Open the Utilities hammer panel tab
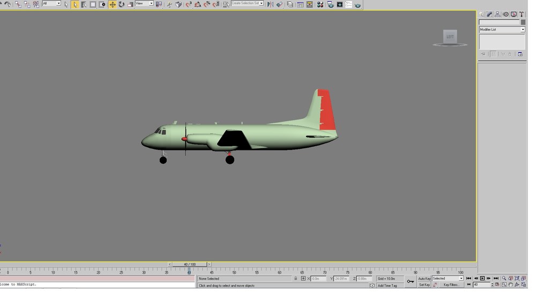 pyautogui.click(x=522, y=14)
